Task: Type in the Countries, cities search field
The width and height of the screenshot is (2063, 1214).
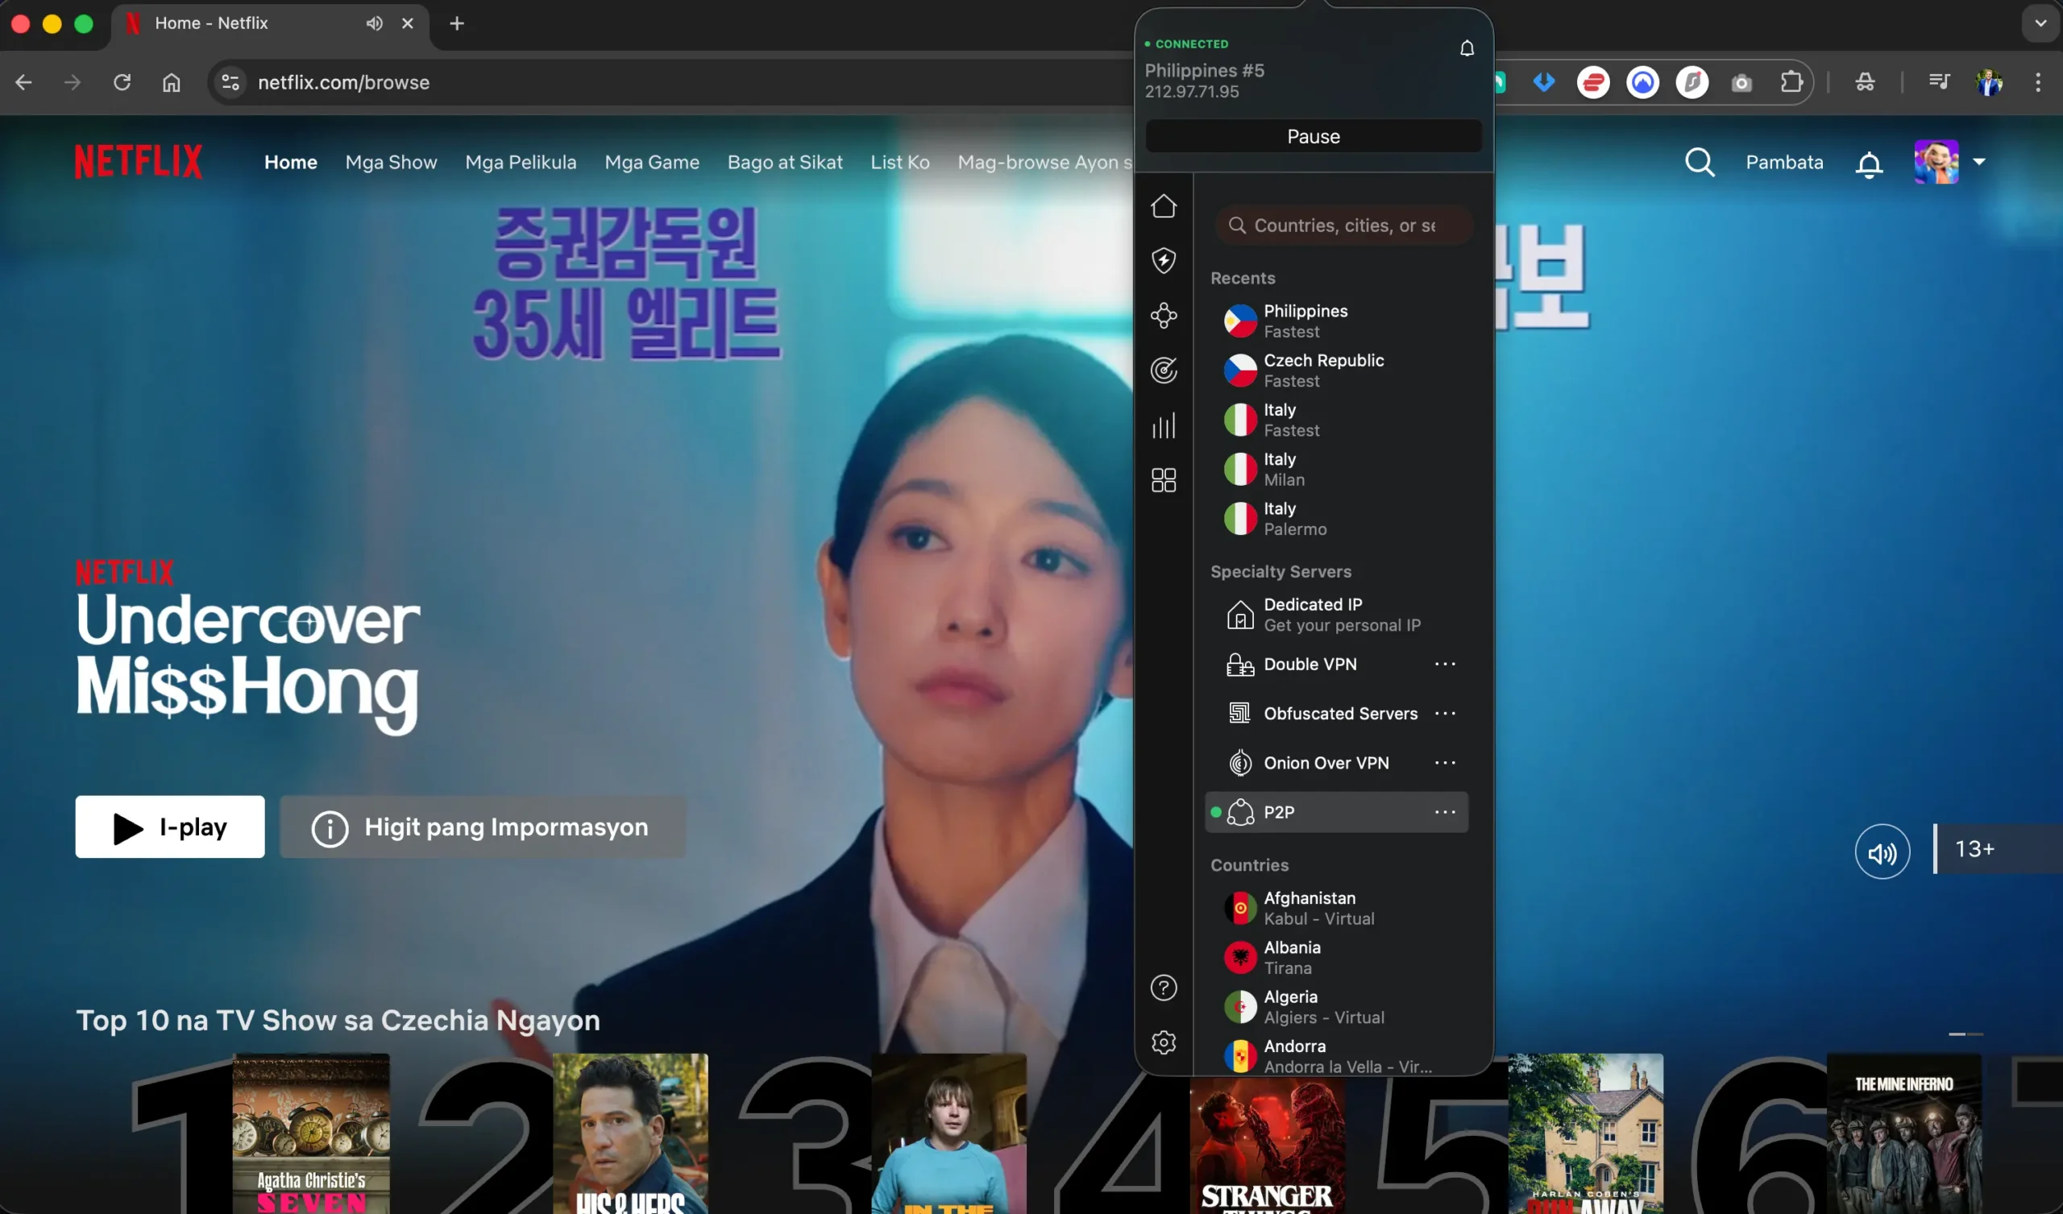Action: pos(1343,225)
